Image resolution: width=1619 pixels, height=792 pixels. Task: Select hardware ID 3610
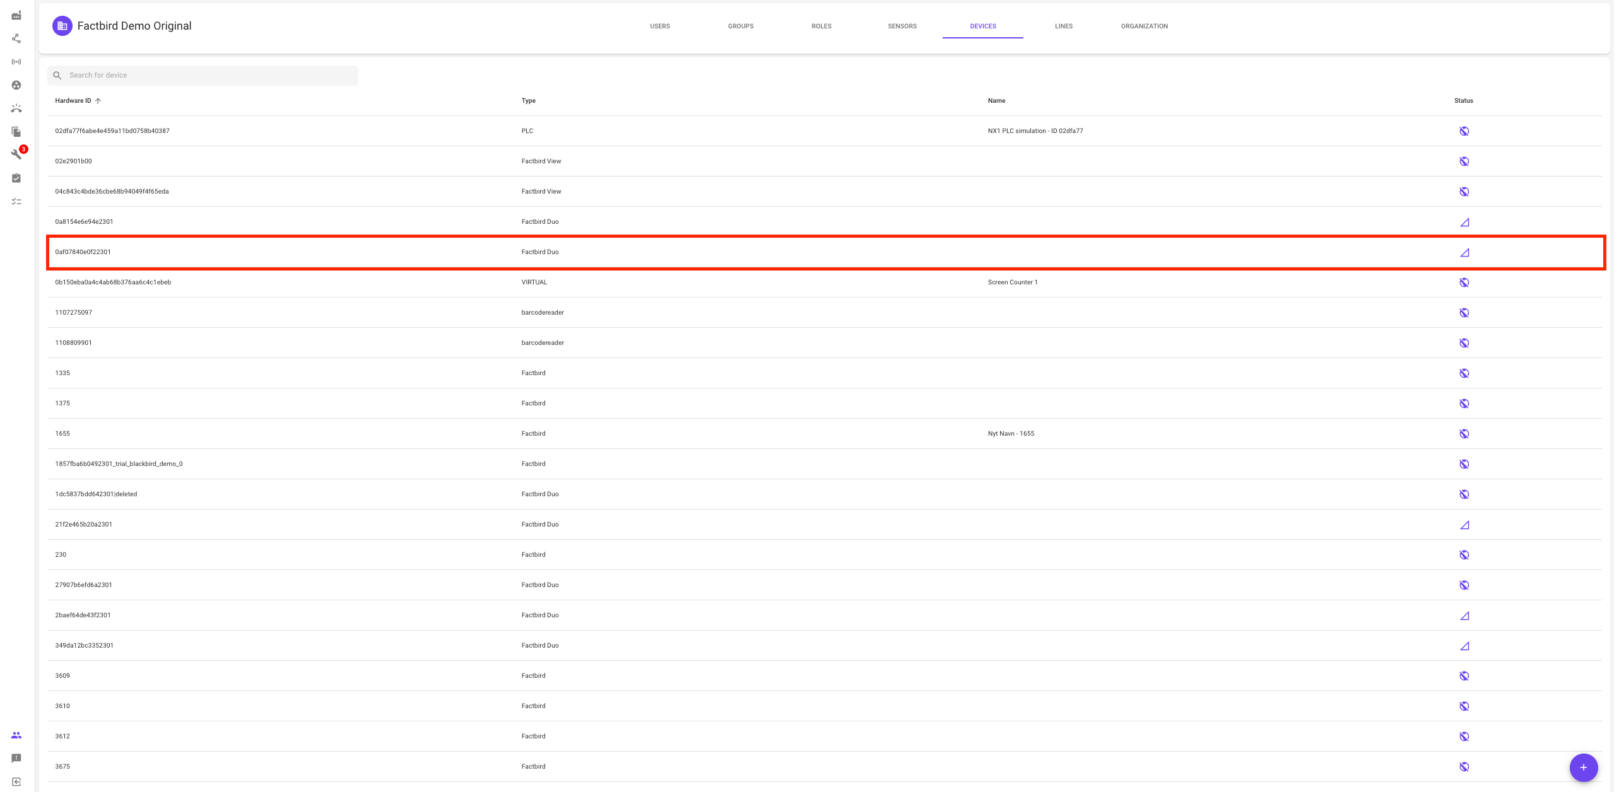[x=62, y=706]
